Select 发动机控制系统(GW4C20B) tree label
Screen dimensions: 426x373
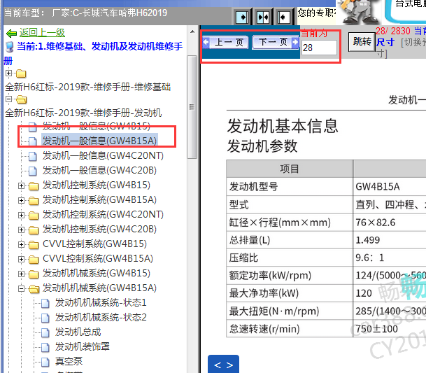99,229
